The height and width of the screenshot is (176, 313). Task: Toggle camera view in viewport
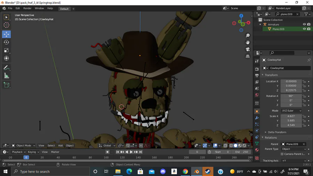[x=248, y=49]
